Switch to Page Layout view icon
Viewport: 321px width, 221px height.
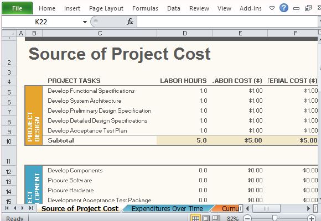click(206, 218)
